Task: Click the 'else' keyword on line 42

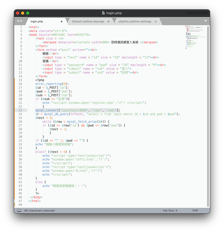Action: coord(39,182)
